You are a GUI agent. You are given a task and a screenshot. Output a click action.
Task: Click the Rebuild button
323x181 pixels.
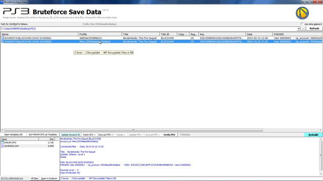(313, 135)
